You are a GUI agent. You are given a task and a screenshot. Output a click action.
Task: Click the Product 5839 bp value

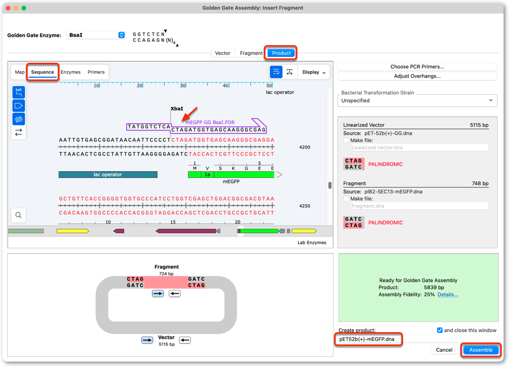click(x=434, y=287)
